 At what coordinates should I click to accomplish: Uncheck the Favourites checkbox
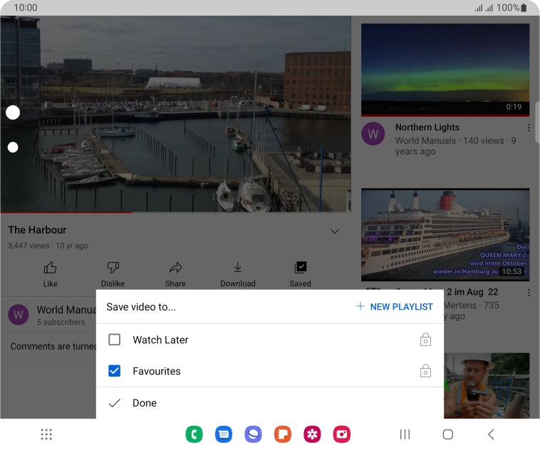[x=114, y=371]
